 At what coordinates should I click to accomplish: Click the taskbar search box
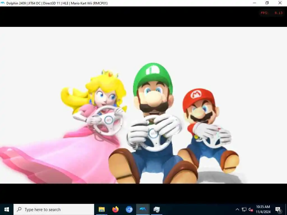[x=54, y=209]
